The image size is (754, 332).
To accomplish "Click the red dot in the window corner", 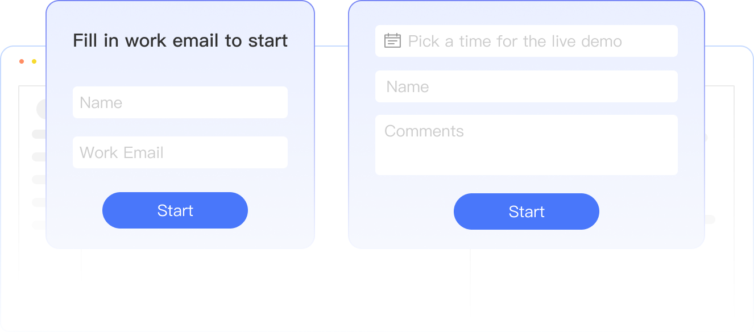I will (x=22, y=61).
